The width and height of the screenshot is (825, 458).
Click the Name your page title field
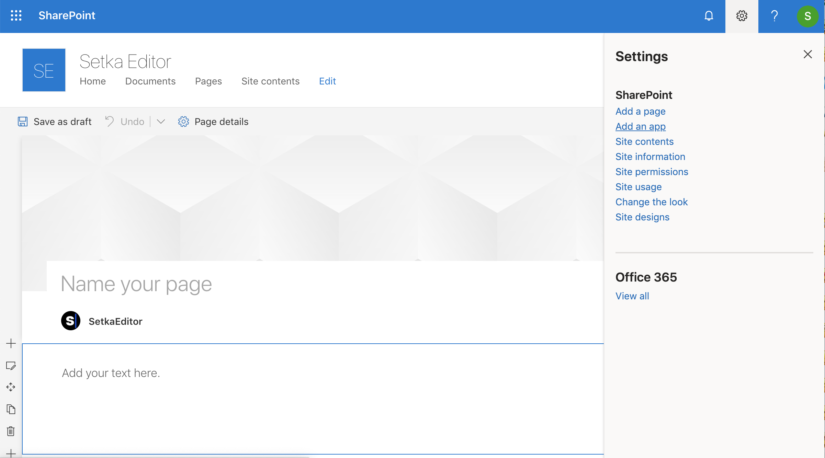point(136,284)
